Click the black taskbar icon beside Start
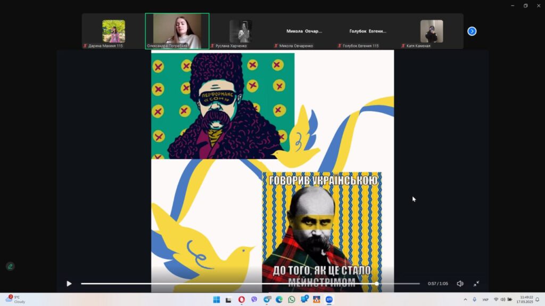 point(228,300)
